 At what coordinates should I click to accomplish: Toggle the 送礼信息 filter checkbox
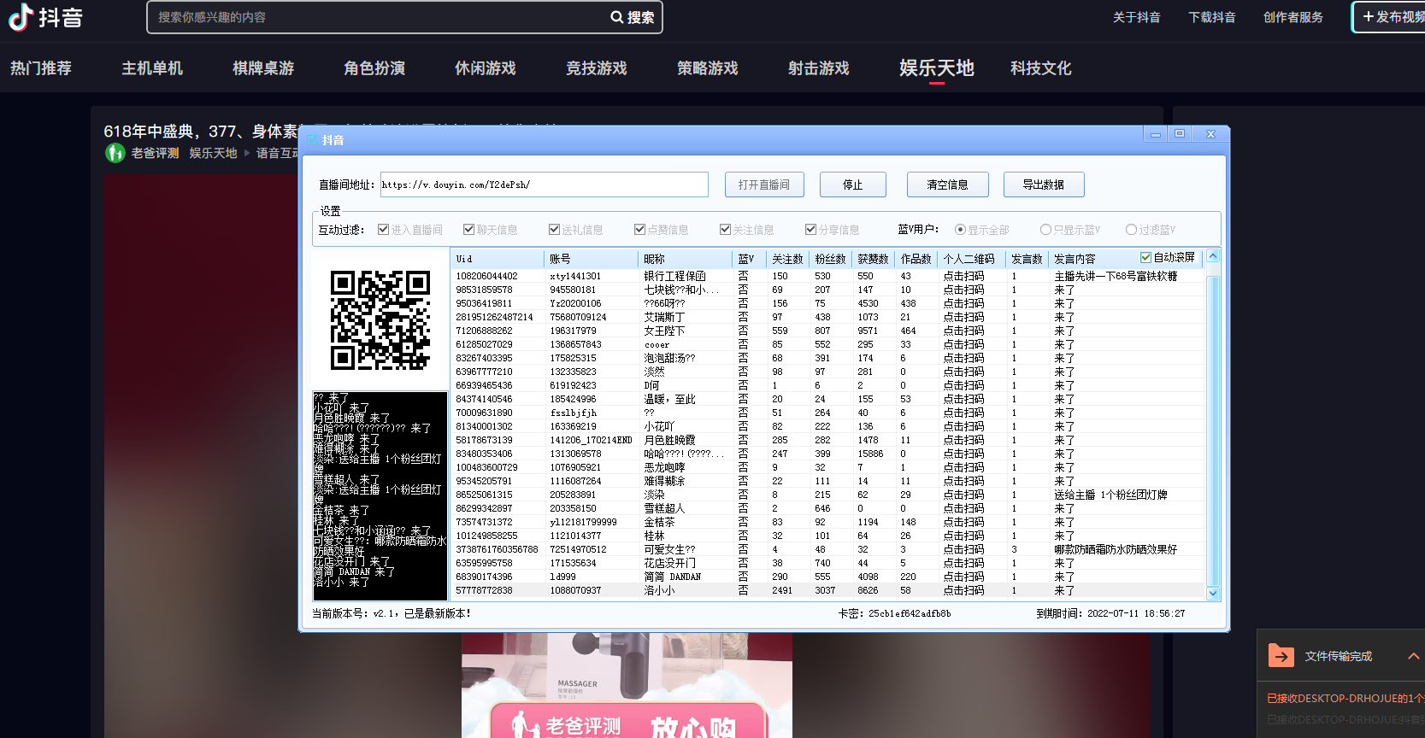pyautogui.click(x=555, y=230)
